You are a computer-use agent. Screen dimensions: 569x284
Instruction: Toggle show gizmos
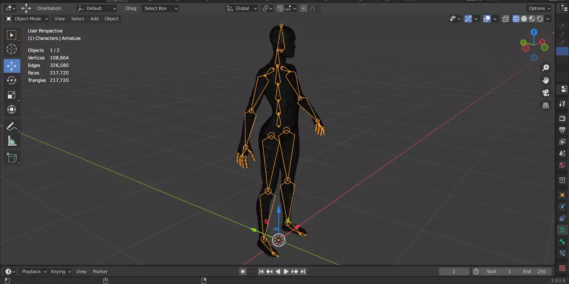pos(468,19)
